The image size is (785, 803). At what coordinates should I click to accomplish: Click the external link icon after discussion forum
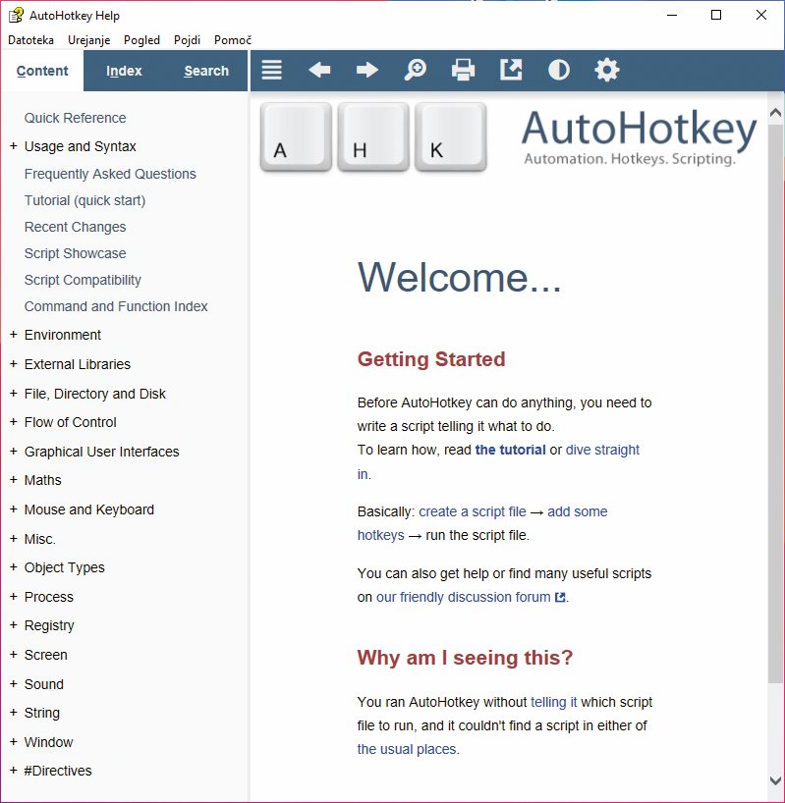pyautogui.click(x=561, y=597)
